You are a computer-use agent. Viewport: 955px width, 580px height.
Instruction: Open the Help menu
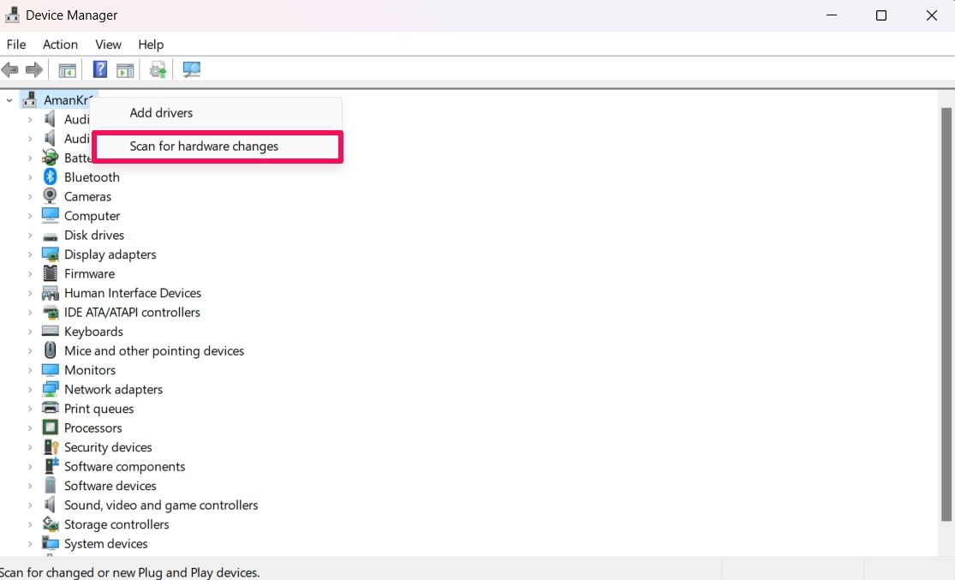point(151,45)
